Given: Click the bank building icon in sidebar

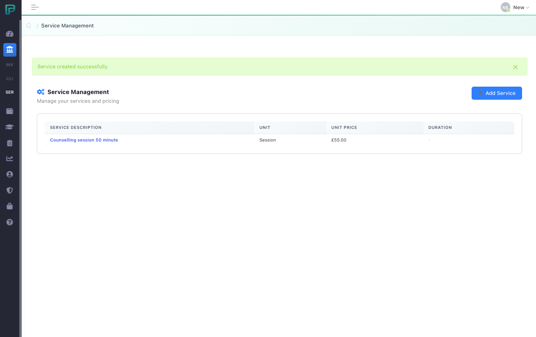Looking at the screenshot, I should 10,50.
